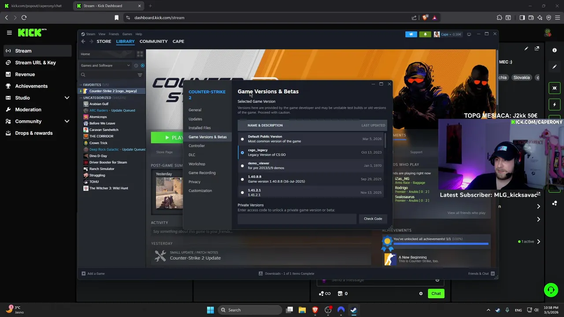Click the versions list scrollbar
Viewport: 564px width, 317px height.
click(x=385, y=141)
